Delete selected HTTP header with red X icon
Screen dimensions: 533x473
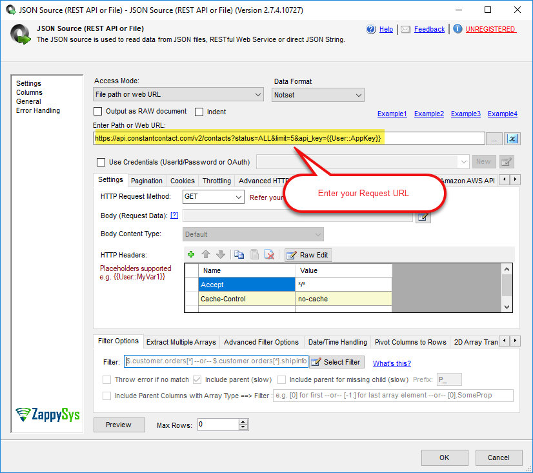[x=269, y=254]
